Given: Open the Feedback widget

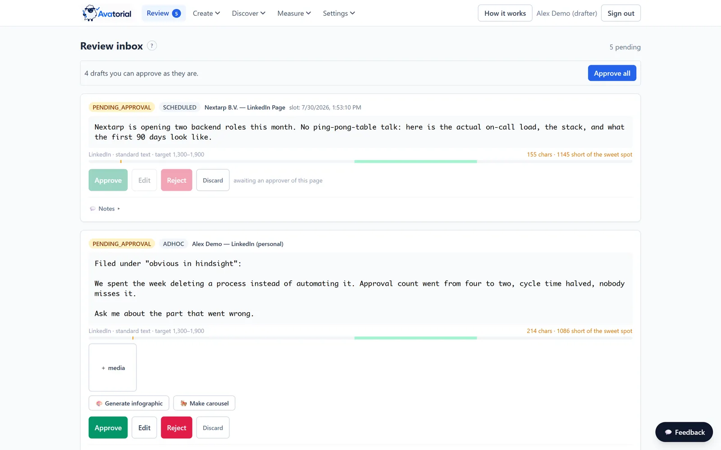Looking at the screenshot, I should 684,432.
